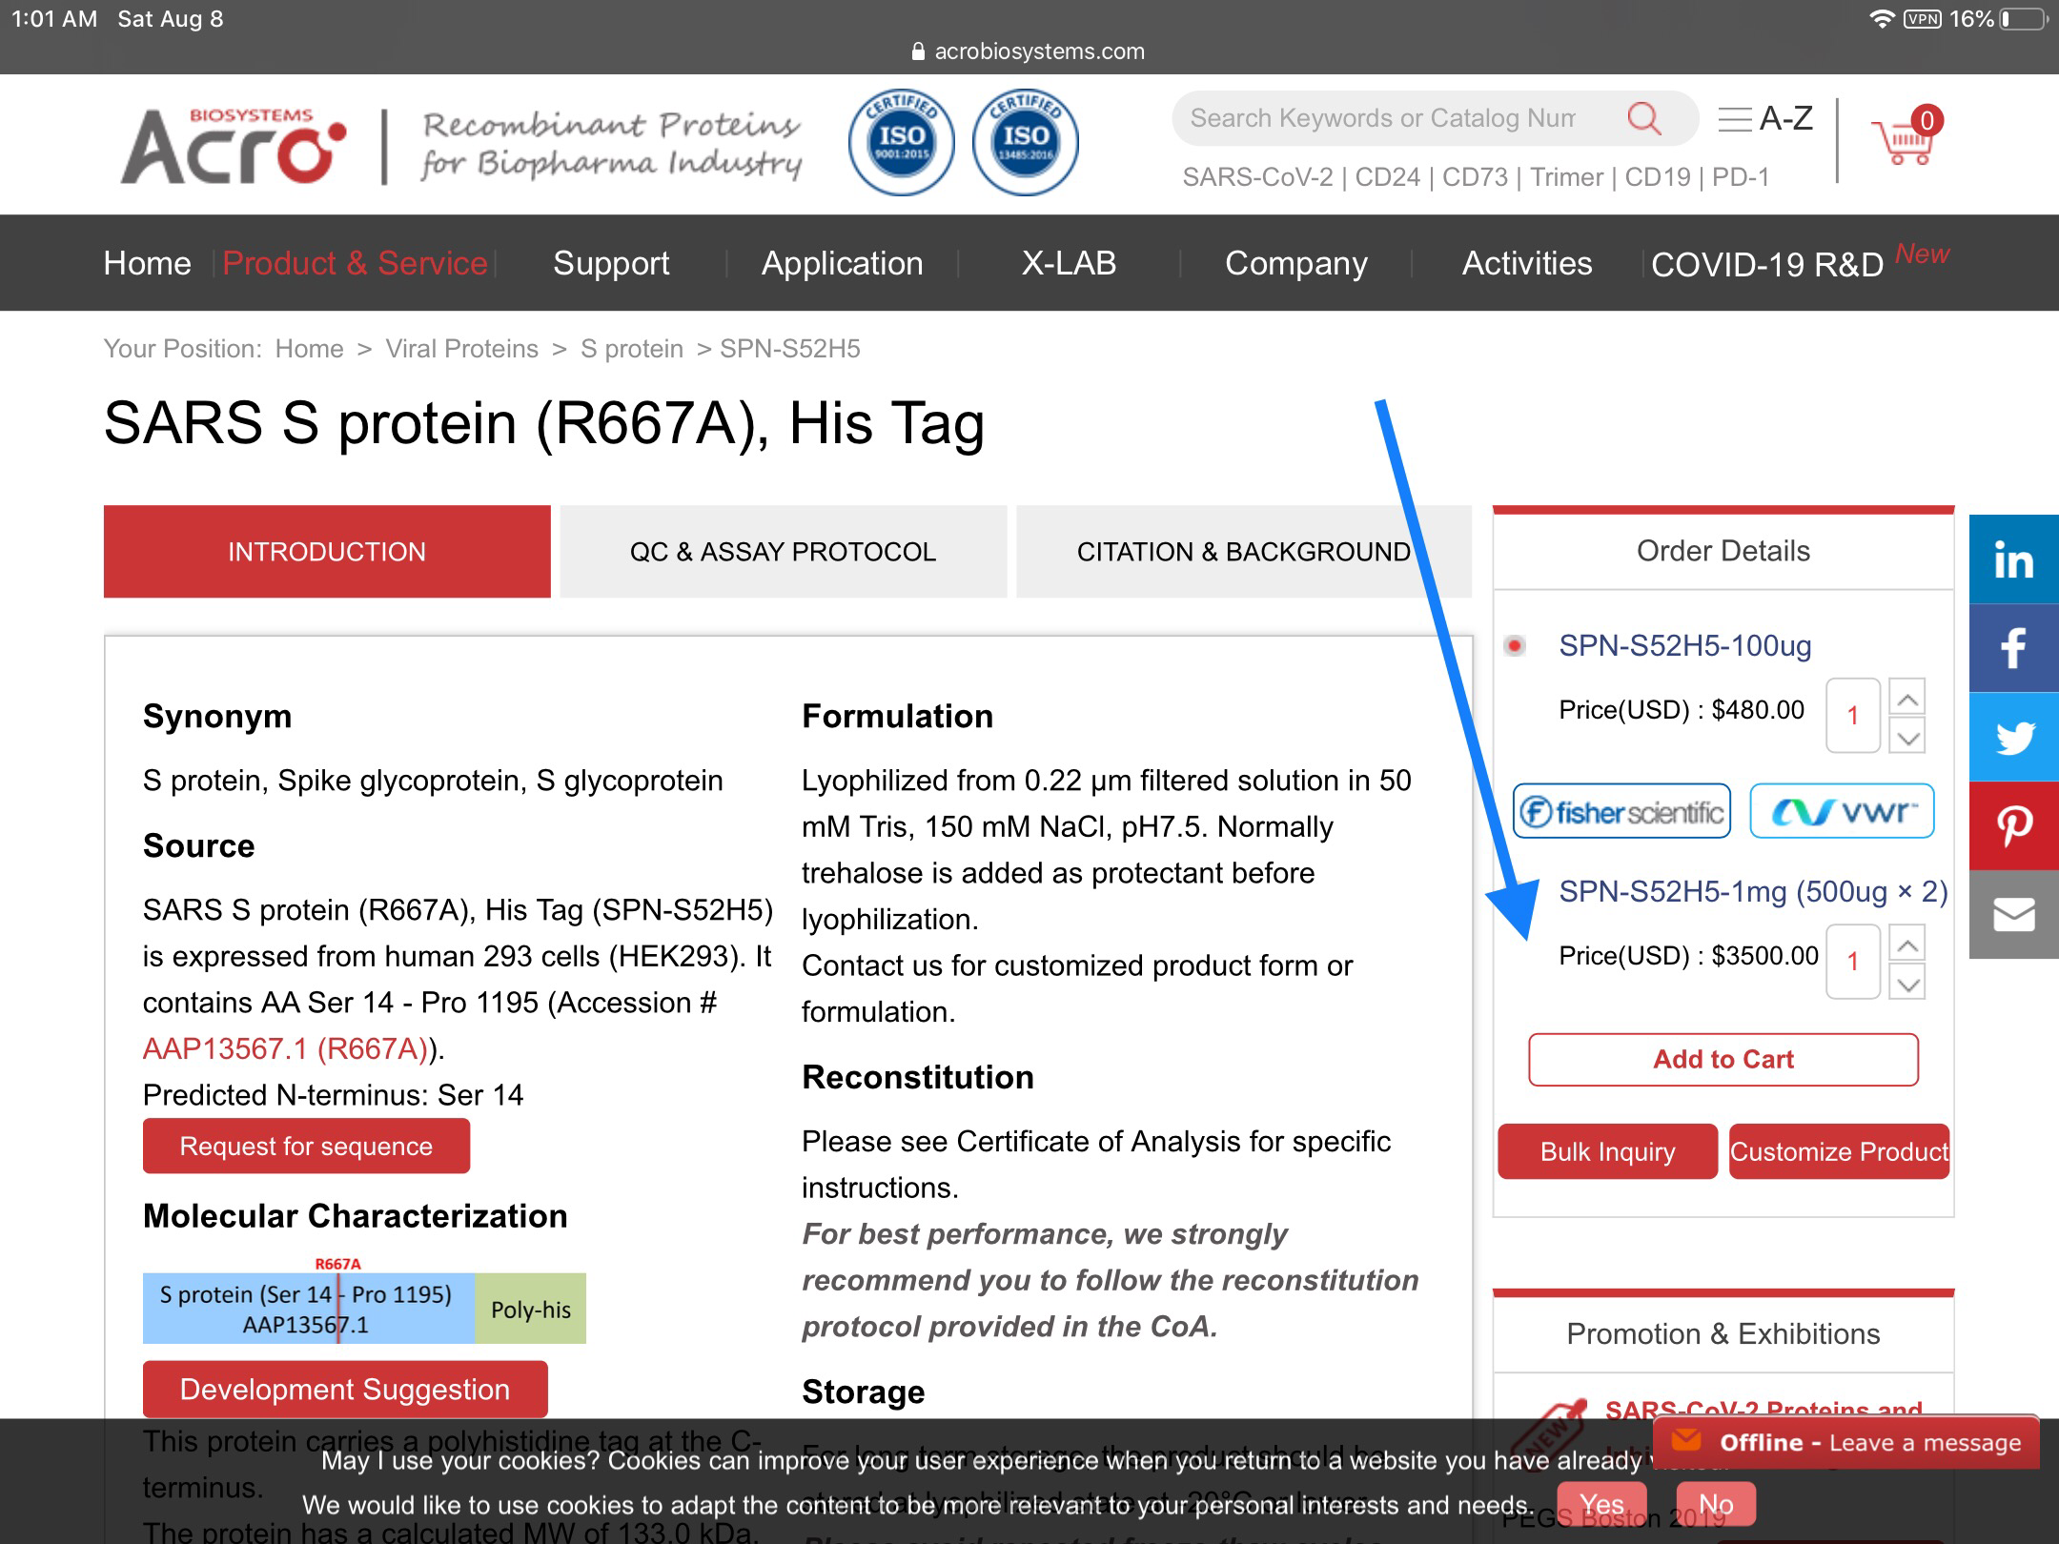Click Trimer quick search keyword
This screenshot has height=1544, width=2059.
1566,177
